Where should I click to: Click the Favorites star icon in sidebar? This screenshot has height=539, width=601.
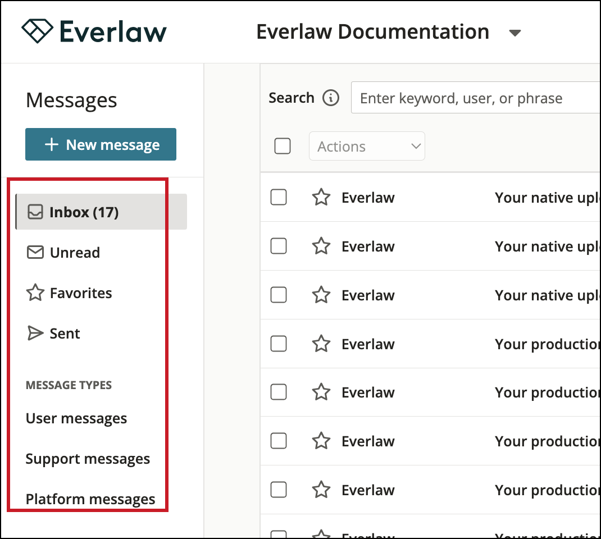[35, 293]
